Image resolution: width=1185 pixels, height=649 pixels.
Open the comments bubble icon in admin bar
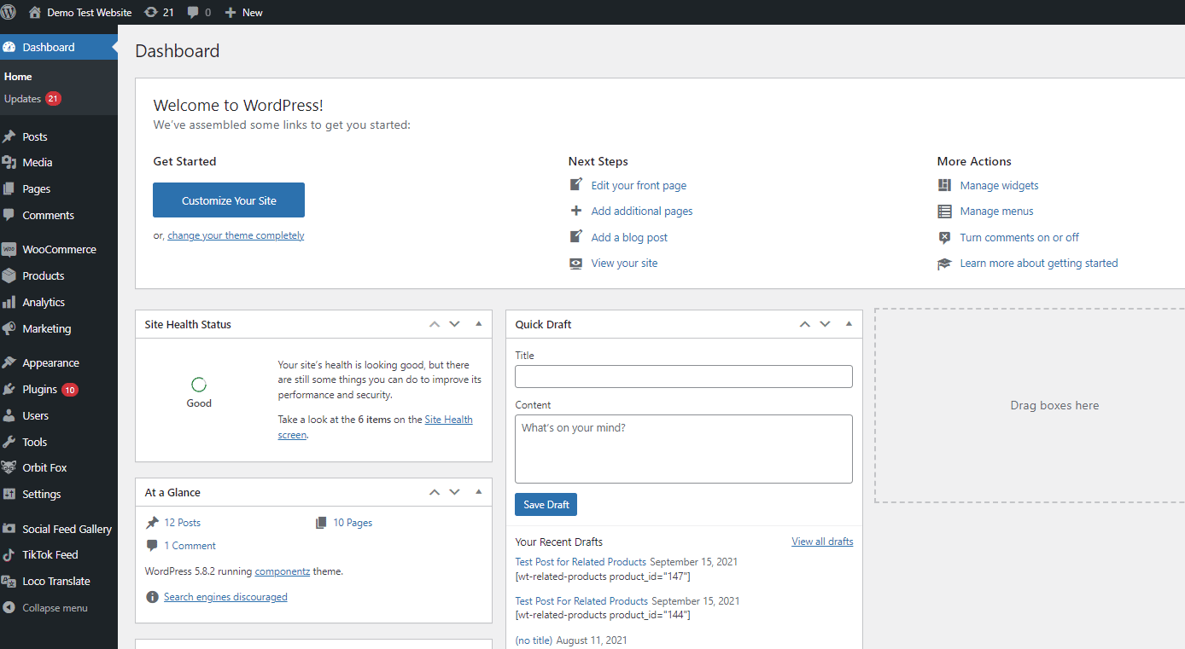193,13
